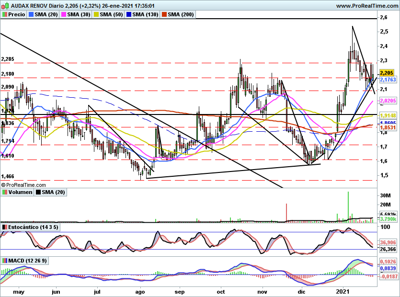Click the Estocástico indicator color icon

[5, 227]
